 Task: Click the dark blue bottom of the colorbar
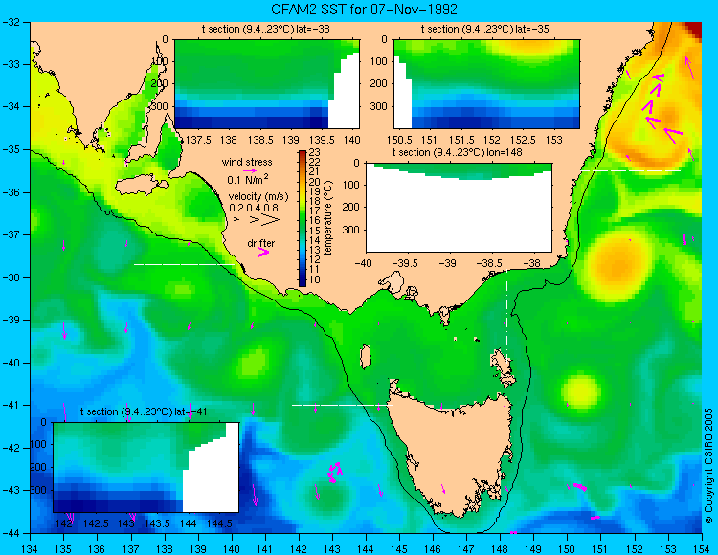(303, 280)
